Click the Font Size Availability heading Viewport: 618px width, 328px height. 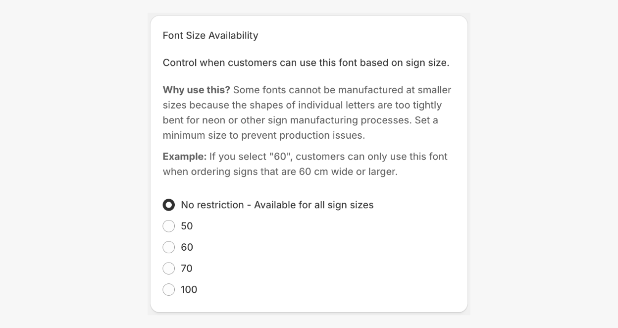210,35
